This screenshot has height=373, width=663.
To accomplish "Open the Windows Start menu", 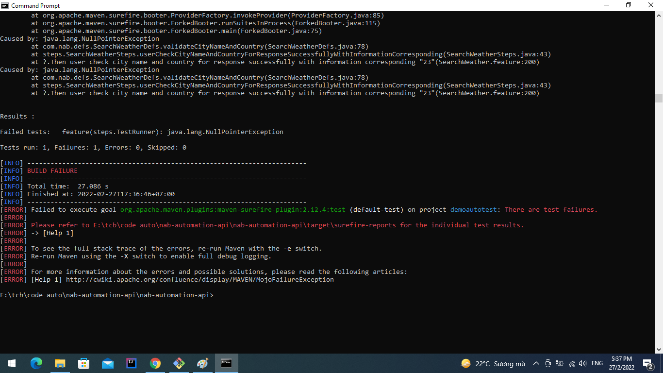I will (12, 363).
